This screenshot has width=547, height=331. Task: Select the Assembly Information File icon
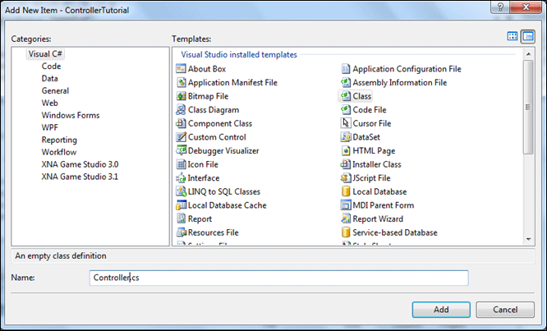345,82
